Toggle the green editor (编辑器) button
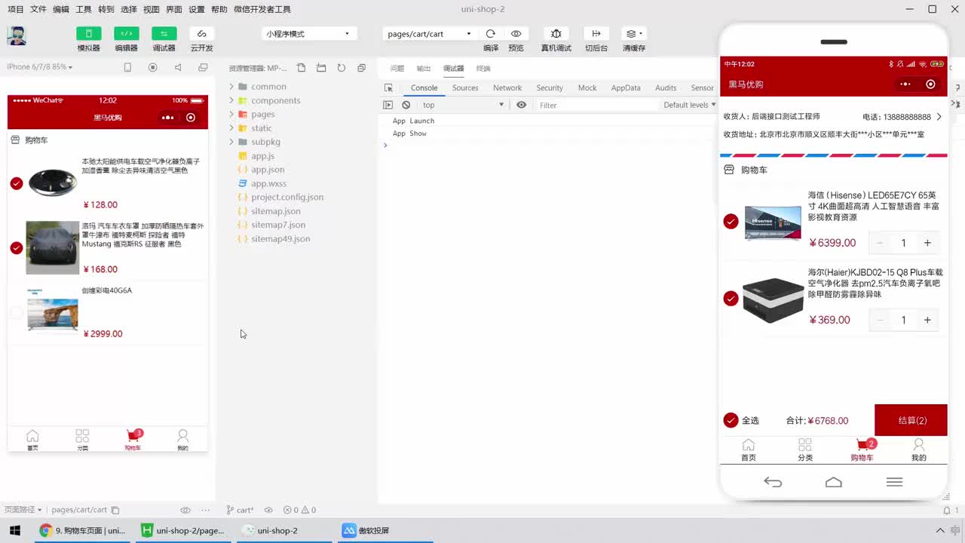The image size is (965, 543). pos(126,34)
